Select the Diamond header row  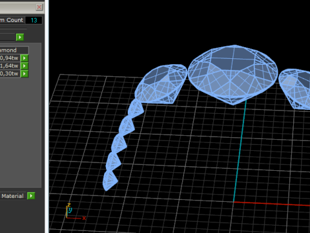pyautogui.click(x=14, y=50)
